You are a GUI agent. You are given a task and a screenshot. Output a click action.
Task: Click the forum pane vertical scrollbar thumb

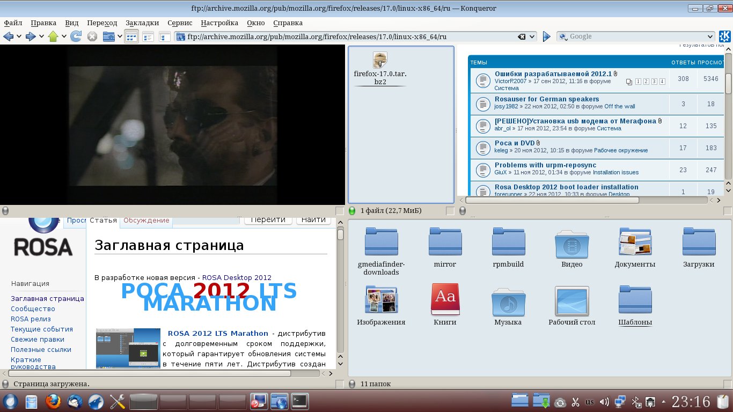[x=729, y=83]
